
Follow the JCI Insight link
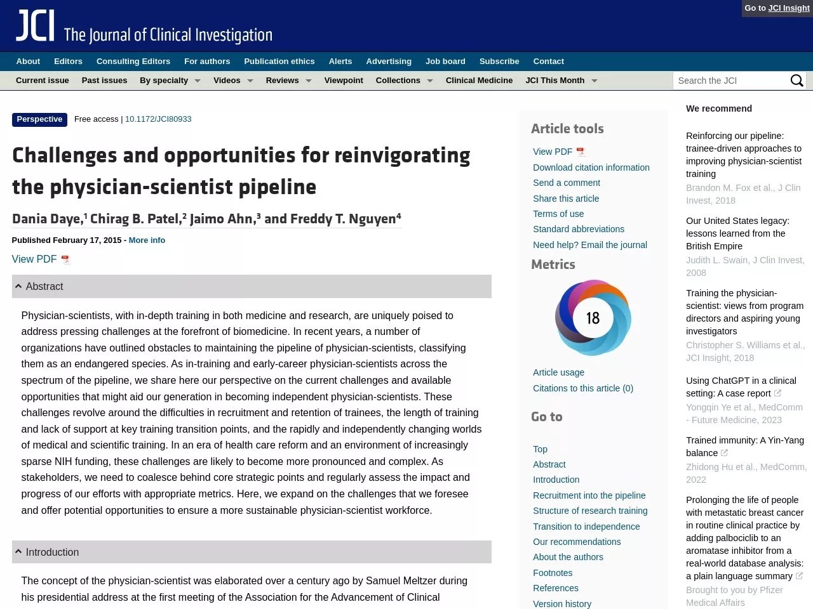(x=789, y=8)
